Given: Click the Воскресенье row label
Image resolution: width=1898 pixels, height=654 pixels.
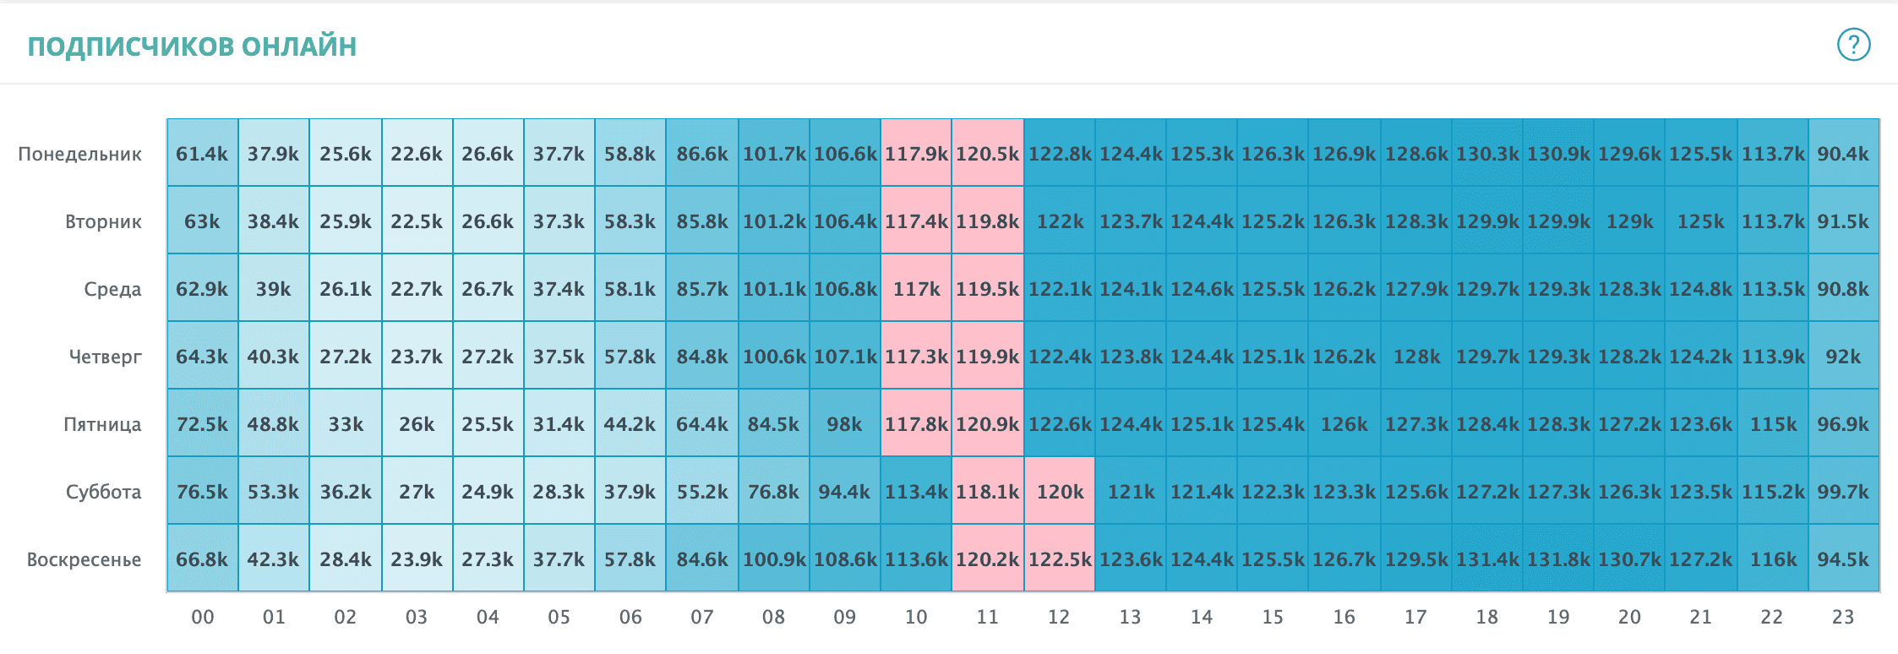Looking at the screenshot, I should pyautogui.click(x=84, y=559).
